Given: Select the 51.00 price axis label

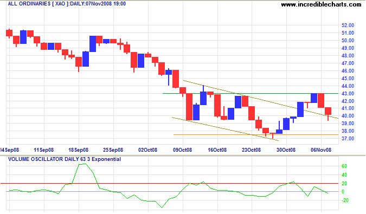Looking at the screenshot, I should (x=348, y=33).
